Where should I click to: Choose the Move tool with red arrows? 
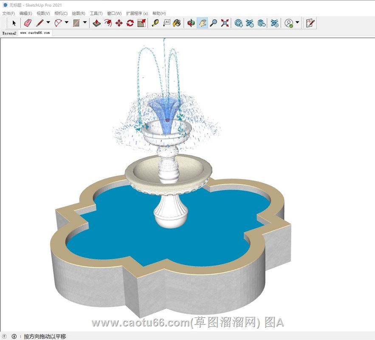[119, 23]
